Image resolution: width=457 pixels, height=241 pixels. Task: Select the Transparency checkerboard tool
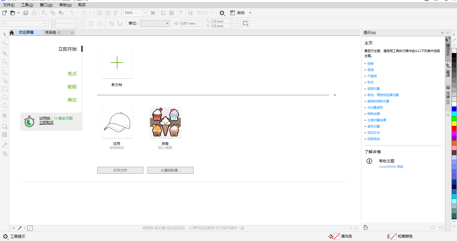click(5, 135)
